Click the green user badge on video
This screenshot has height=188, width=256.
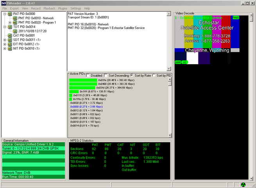[x=178, y=62]
